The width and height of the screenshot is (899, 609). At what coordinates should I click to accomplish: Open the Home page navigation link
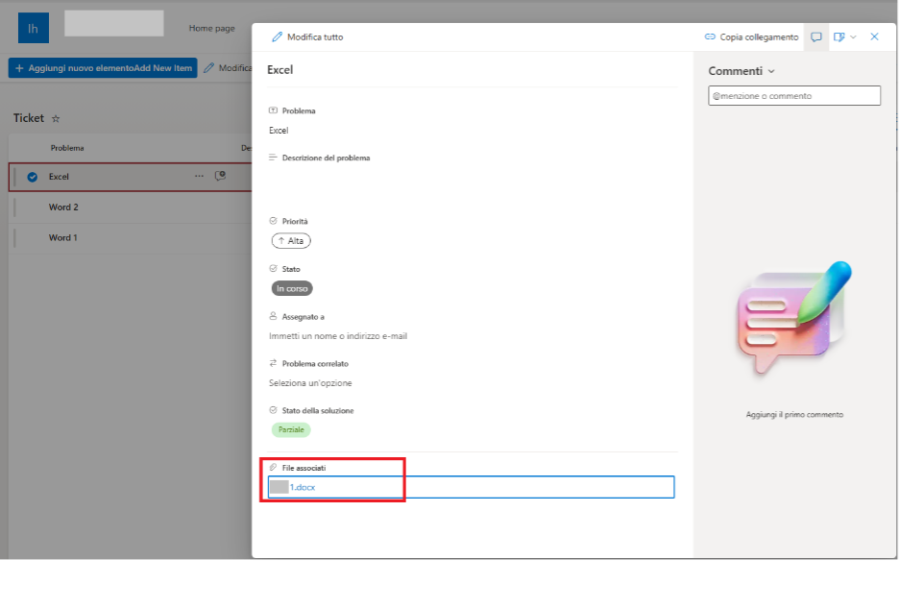coord(211,28)
